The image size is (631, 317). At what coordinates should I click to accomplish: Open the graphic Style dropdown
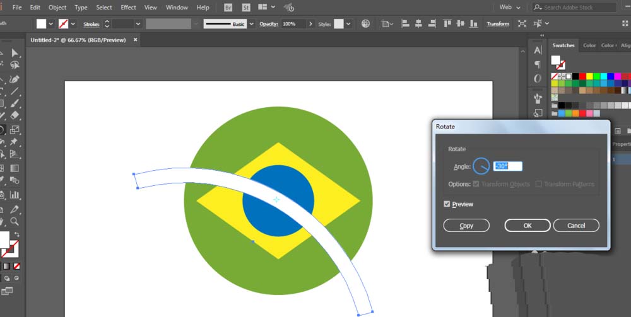tap(348, 24)
